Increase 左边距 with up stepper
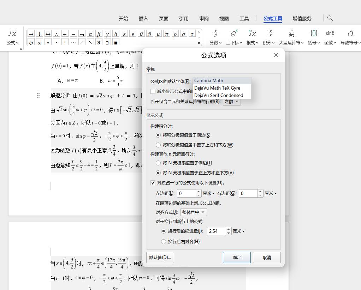Viewport: 361px width, 290px height. tap(199, 191)
